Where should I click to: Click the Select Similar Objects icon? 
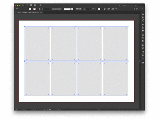(116, 9)
